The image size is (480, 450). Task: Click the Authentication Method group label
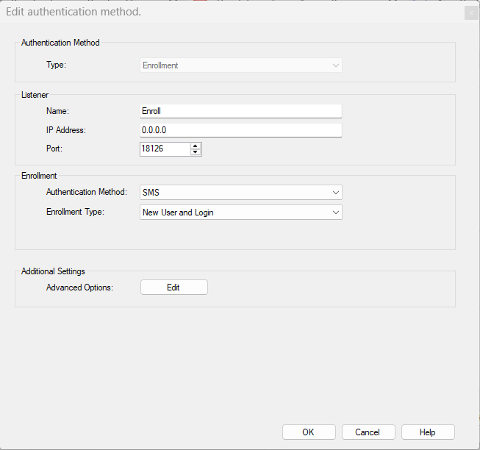pos(60,43)
